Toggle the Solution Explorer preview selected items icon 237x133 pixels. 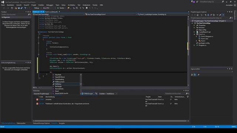[223, 15]
